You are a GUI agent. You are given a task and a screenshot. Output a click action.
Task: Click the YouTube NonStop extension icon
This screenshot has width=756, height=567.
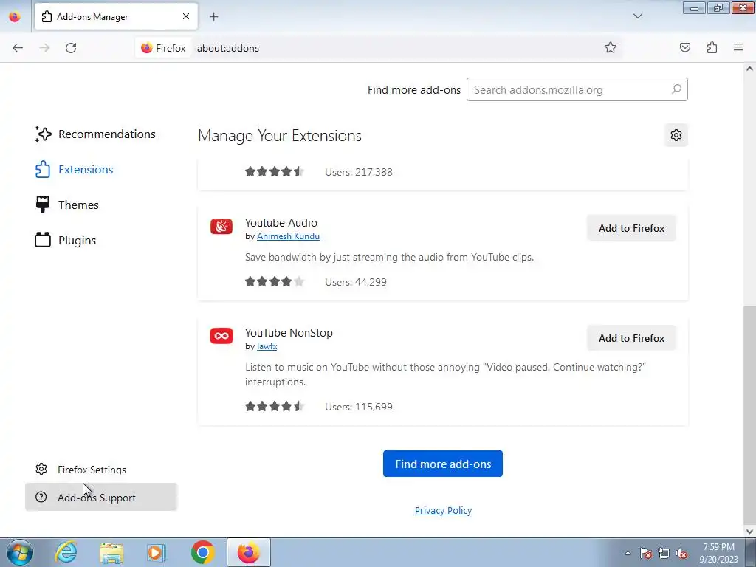tap(221, 336)
